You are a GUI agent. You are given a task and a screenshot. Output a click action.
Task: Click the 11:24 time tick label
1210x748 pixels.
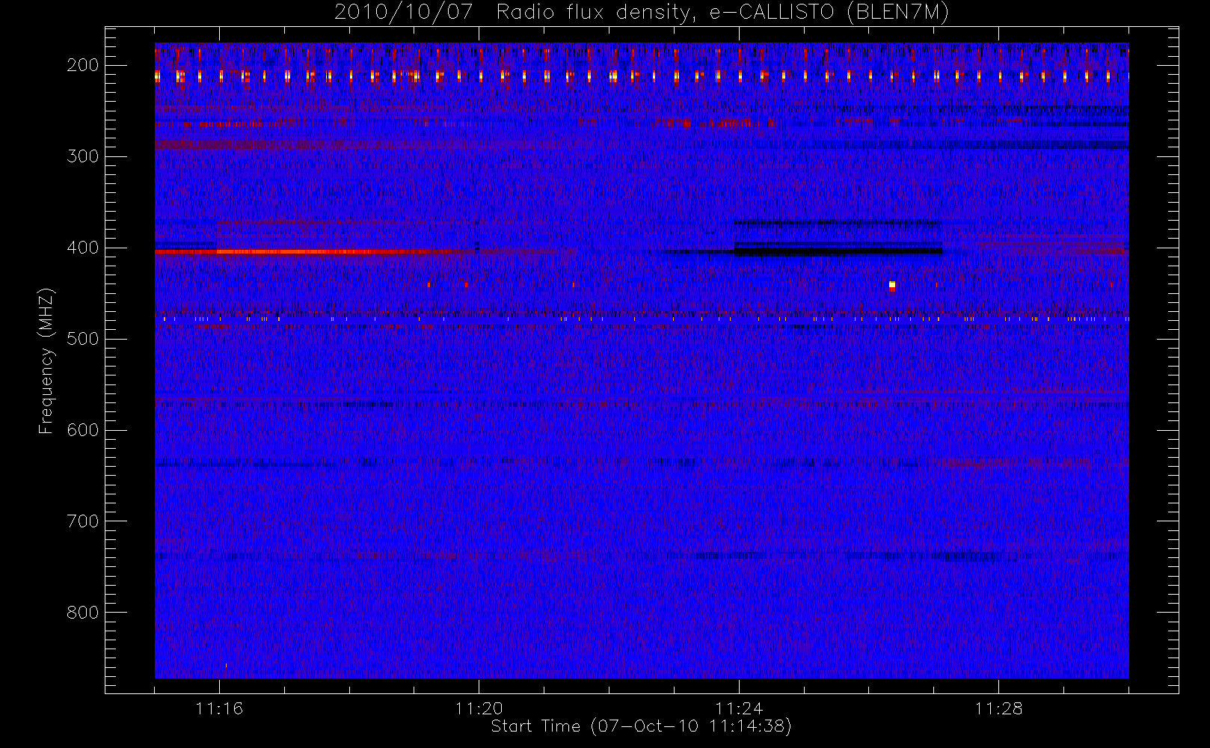point(739,708)
